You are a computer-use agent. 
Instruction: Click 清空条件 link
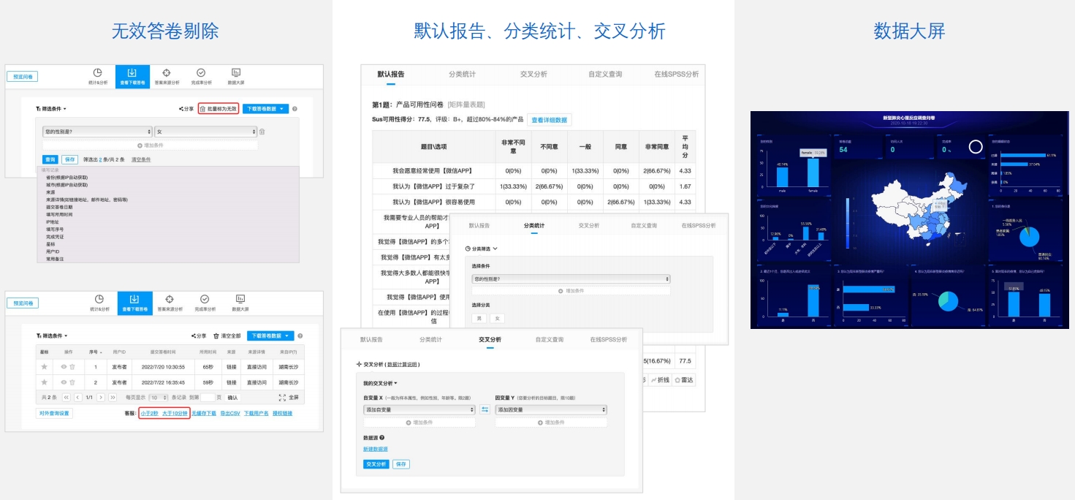(x=141, y=159)
